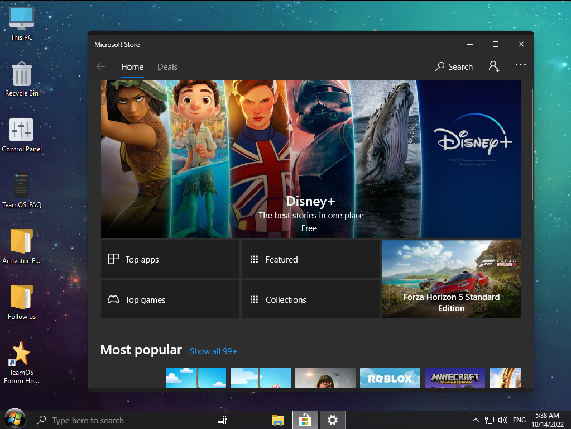Click the volume speaker tray icon
This screenshot has width=571, height=429.
502,420
